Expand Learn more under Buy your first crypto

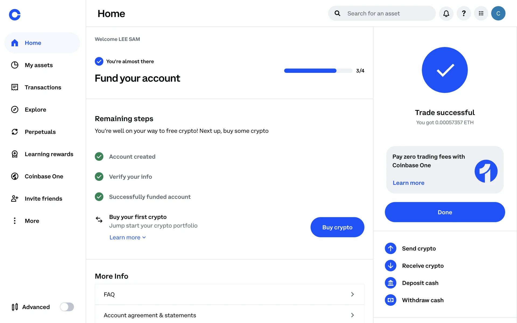(127, 237)
